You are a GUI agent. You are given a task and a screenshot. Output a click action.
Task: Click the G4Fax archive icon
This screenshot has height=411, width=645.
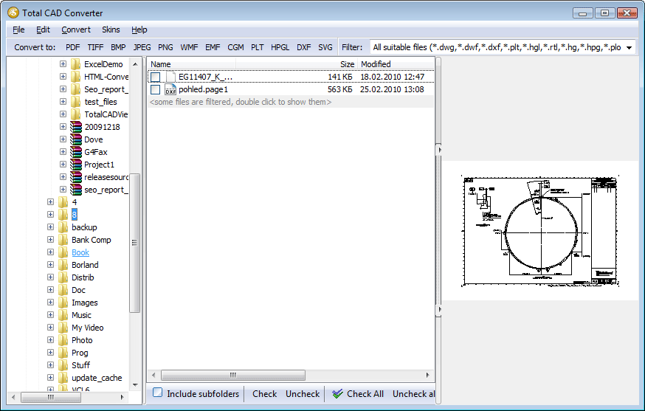76,152
